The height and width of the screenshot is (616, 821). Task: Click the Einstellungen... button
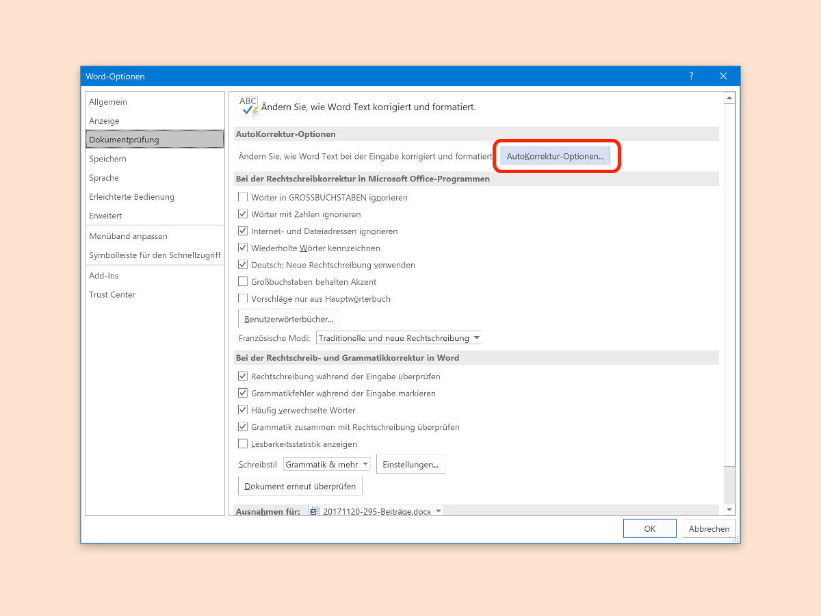click(410, 465)
